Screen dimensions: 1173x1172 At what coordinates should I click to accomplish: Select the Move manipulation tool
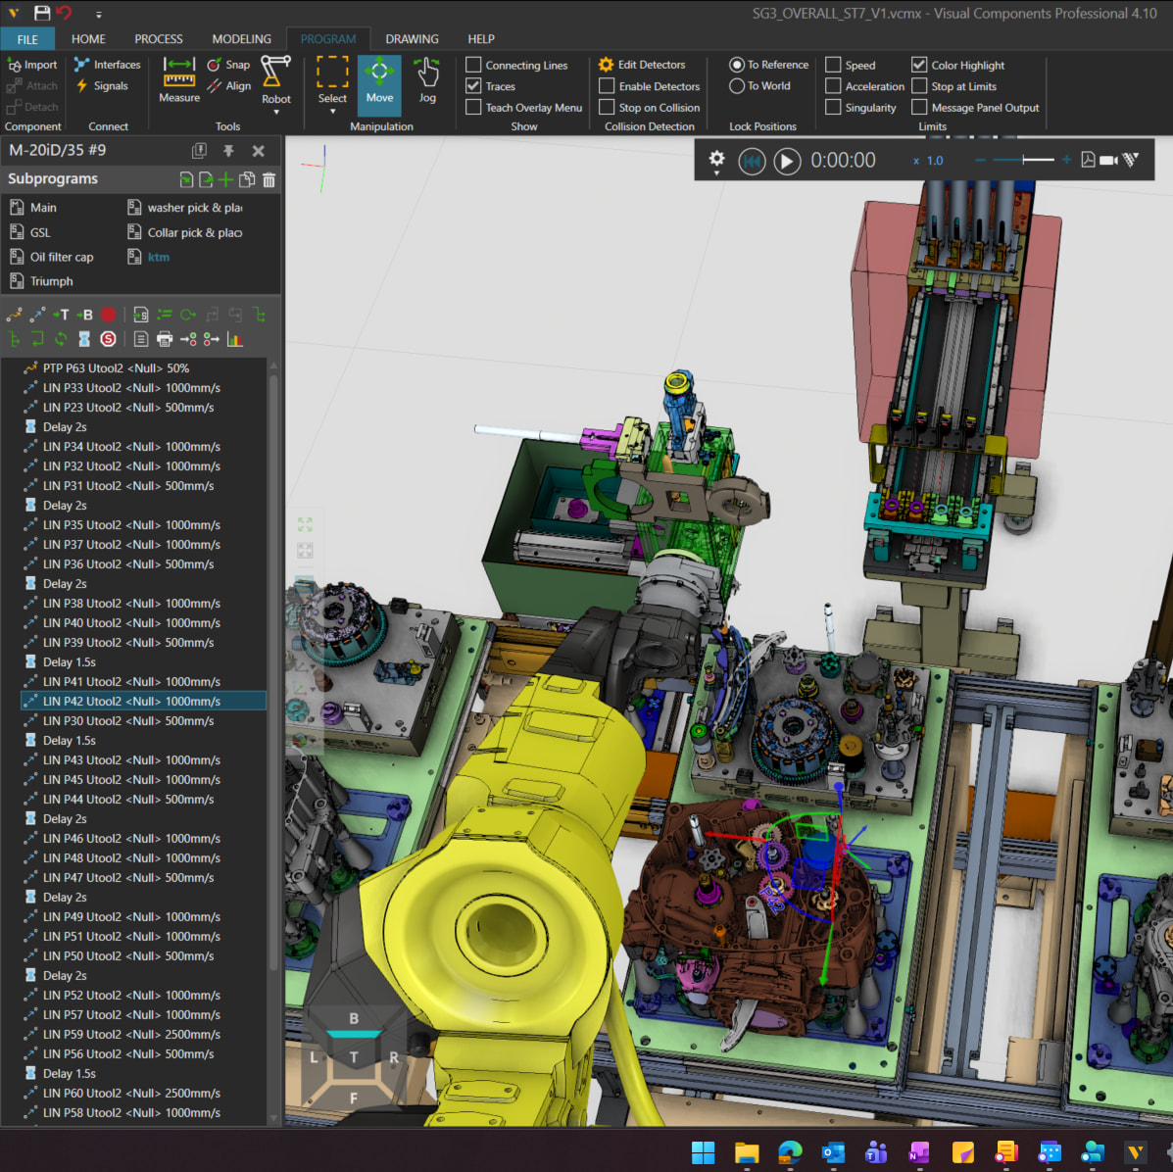pos(379,85)
